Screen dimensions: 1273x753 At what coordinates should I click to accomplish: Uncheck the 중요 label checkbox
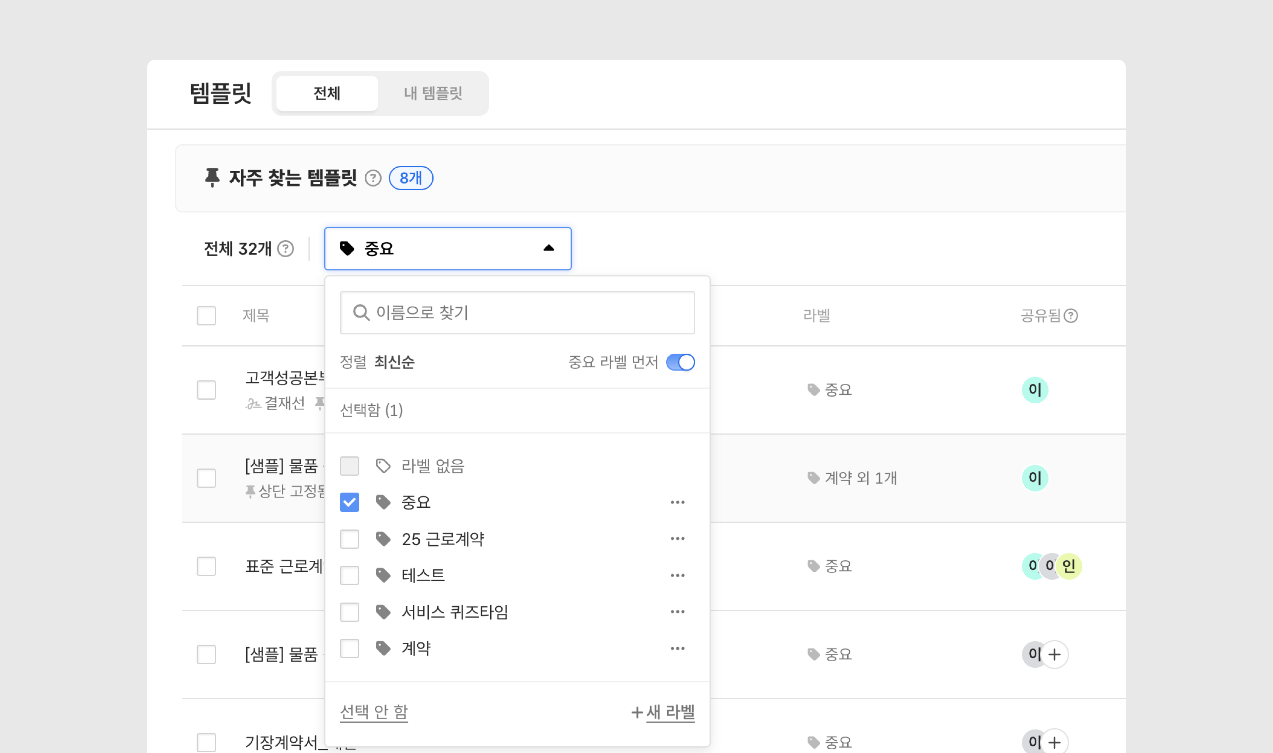(x=349, y=502)
